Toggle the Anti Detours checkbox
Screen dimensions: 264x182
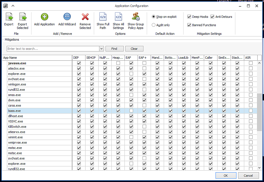point(212,17)
